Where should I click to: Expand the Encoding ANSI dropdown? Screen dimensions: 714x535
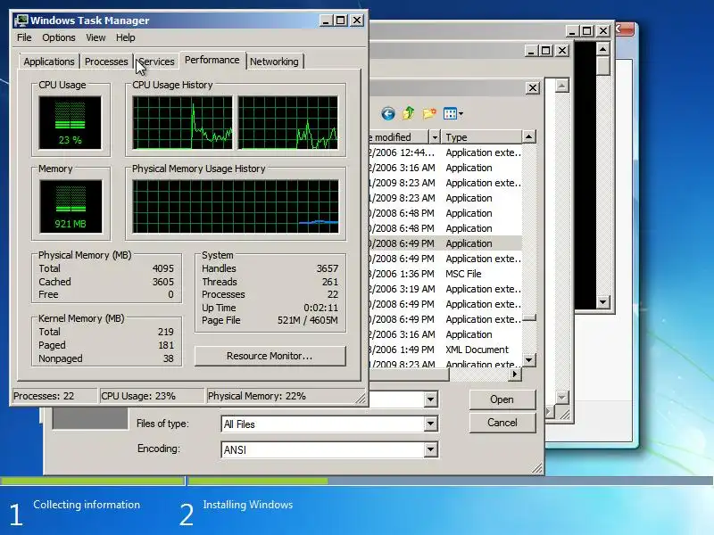point(430,449)
